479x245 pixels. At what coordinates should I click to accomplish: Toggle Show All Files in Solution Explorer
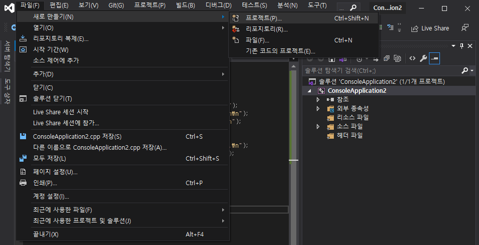397,58
